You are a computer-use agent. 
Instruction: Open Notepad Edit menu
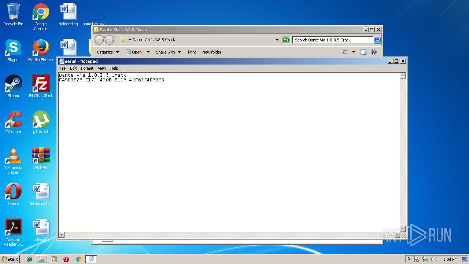(x=73, y=68)
